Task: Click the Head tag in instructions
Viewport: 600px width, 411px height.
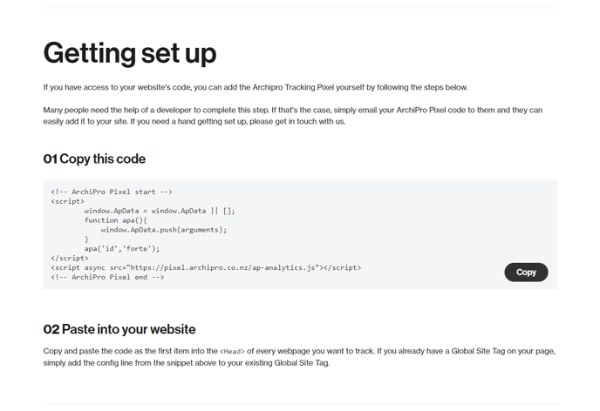Action: [x=232, y=352]
